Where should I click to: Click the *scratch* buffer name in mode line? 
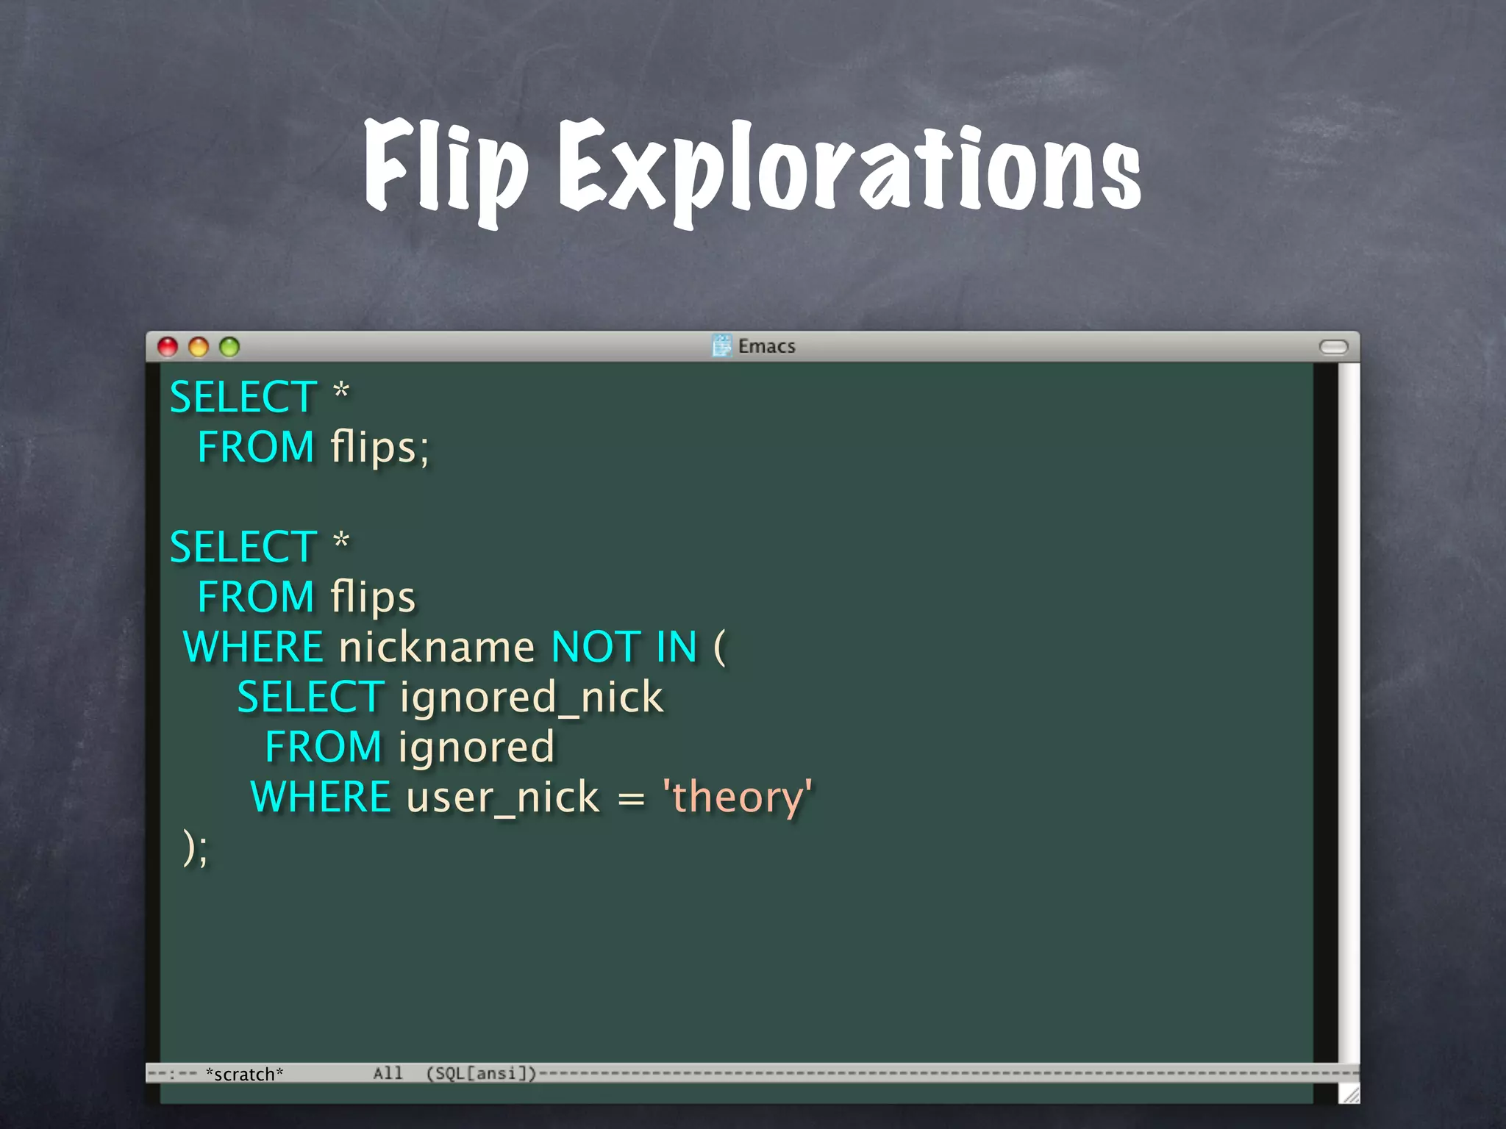[245, 1074]
